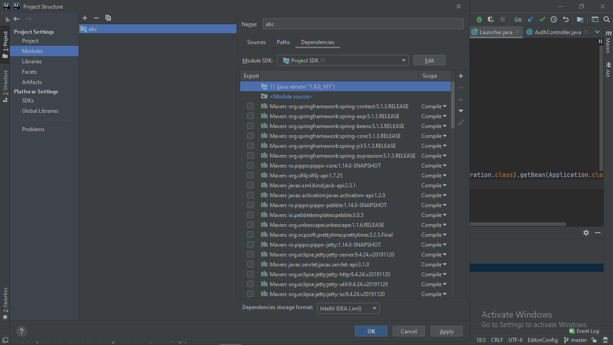The width and height of the screenshot is (613, 345).
Task: Remove selected module with minus icon
Action: (x=96, y=18)
